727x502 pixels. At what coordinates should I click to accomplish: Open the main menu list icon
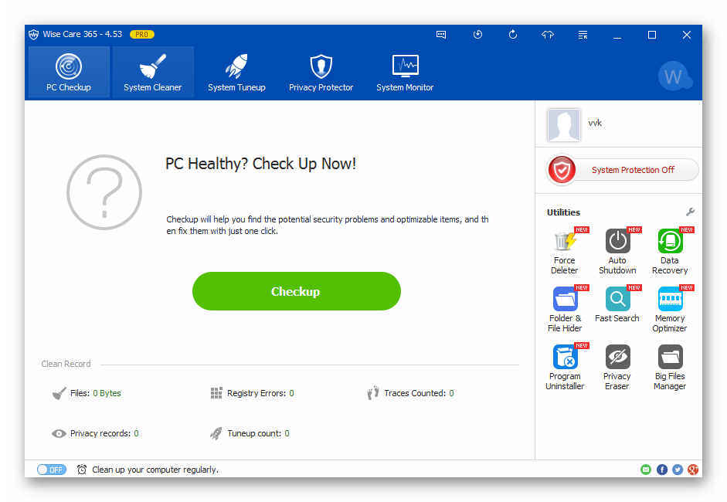(x=583, y=35)
